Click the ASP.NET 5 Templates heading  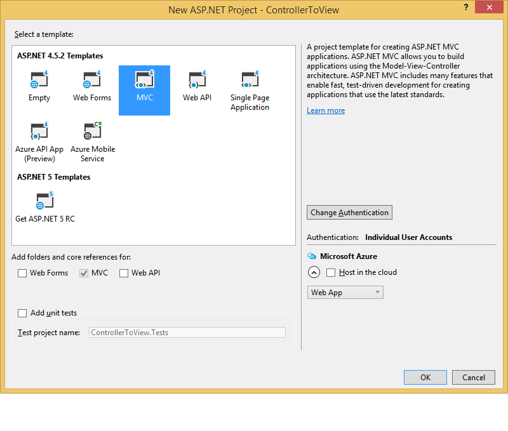(x=54, y=177)
